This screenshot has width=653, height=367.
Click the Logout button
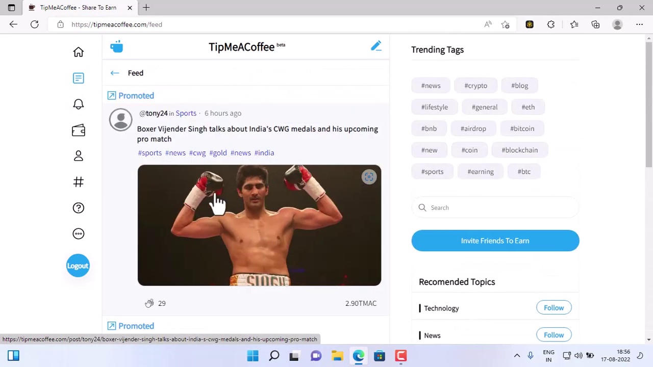(x=78, y=266)
